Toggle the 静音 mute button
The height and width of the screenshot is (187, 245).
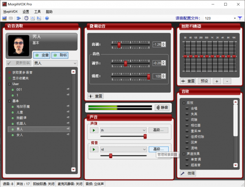coord(162,107)
